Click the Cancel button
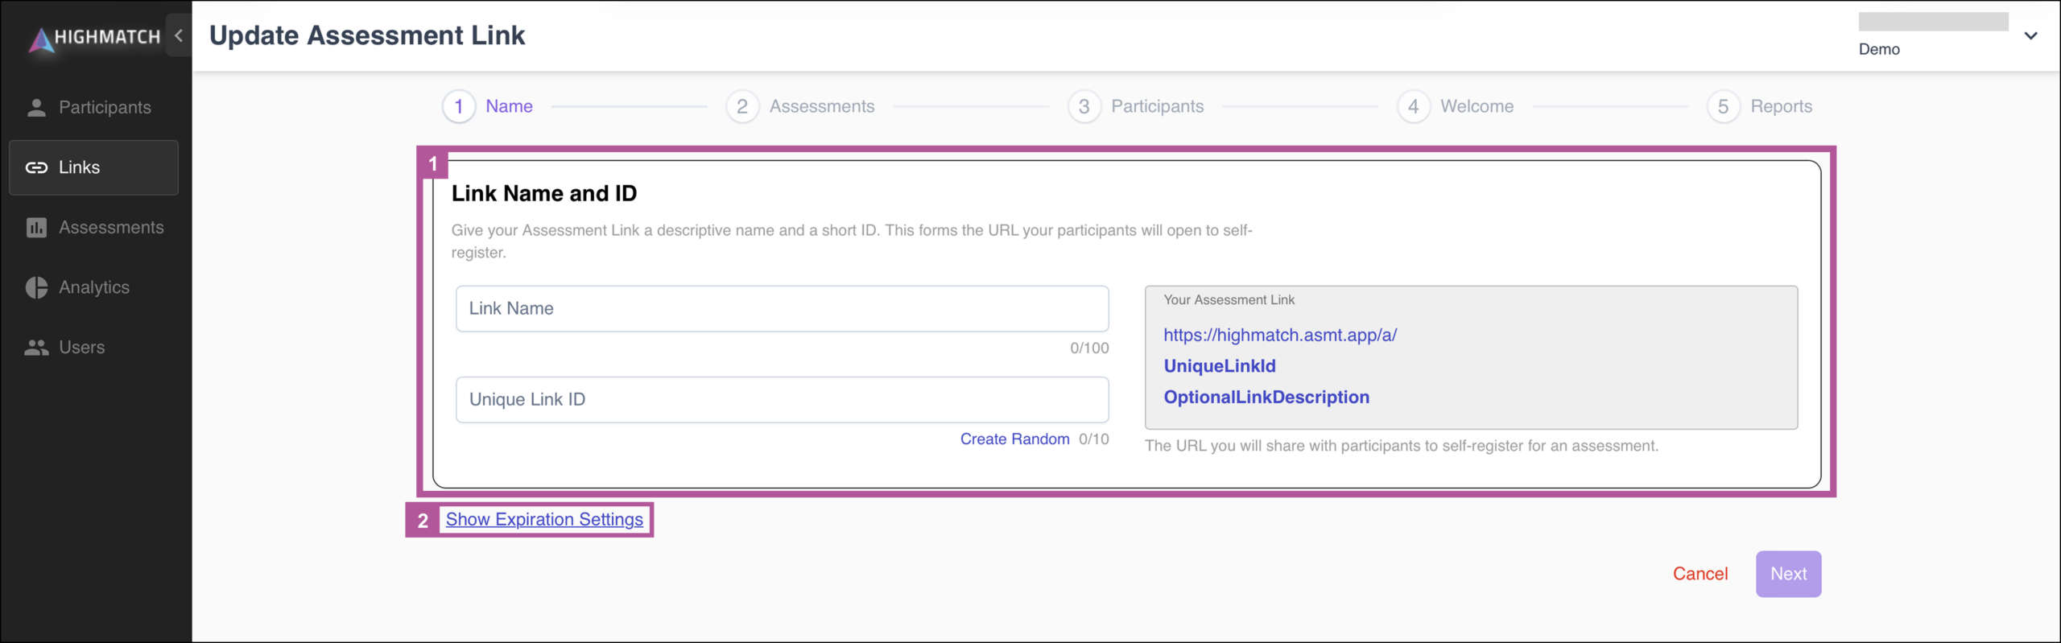The height and width of the screenshot is (643, 2061). 1700,574
